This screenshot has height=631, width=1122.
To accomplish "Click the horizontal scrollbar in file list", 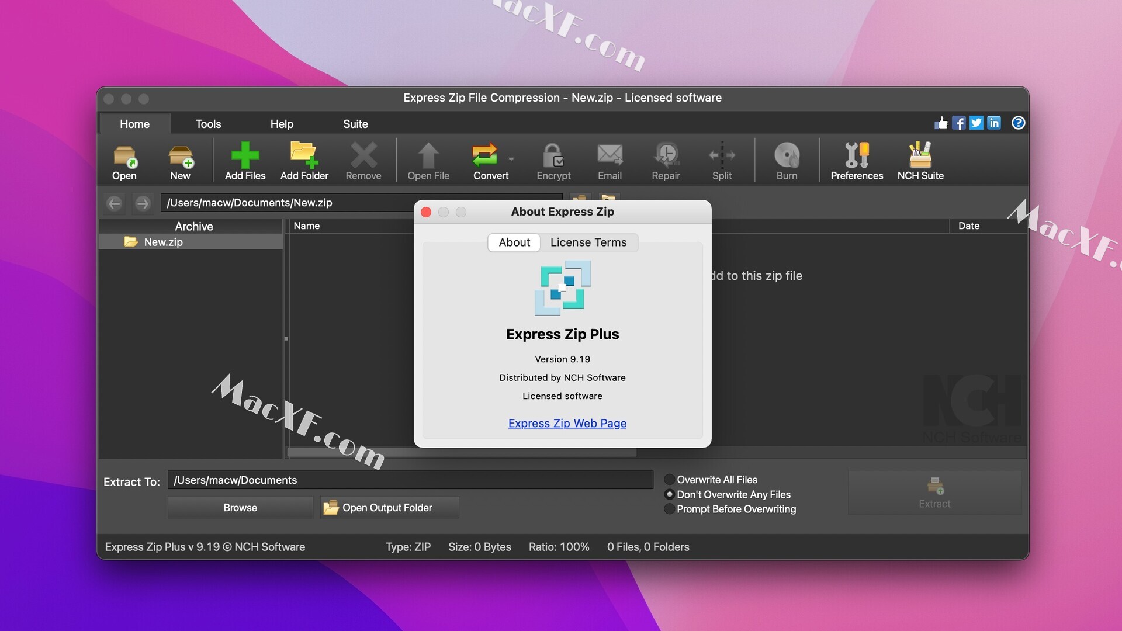I will point(462,452).
